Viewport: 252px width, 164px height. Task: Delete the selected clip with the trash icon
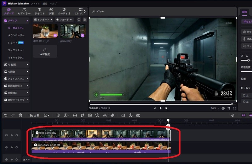pyautogui.click(x=20, y=115)
